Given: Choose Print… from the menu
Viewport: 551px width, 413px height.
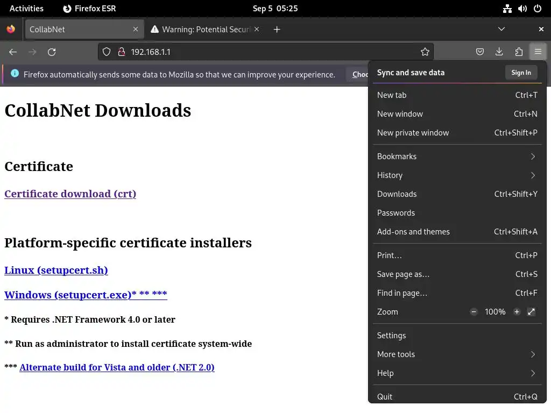Looking at the screenshot, I should coord(457,255).
